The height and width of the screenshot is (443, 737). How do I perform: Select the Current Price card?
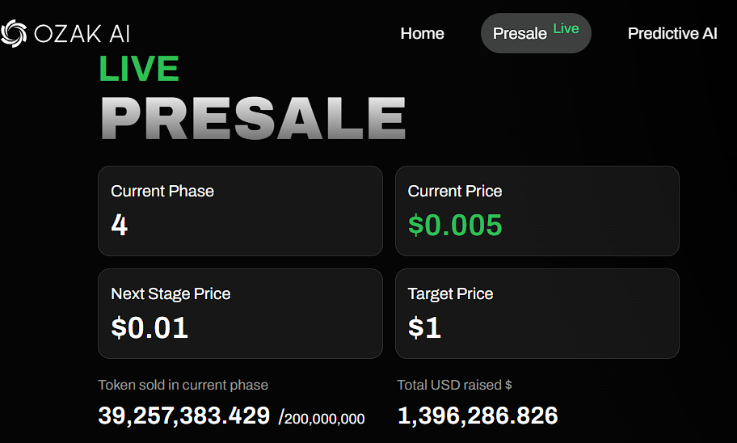pos(537,211)
